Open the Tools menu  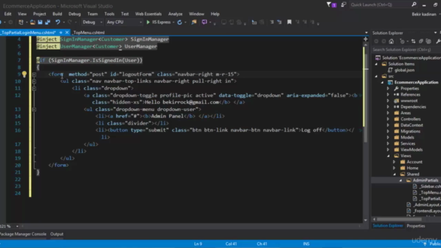pos(109,14)
